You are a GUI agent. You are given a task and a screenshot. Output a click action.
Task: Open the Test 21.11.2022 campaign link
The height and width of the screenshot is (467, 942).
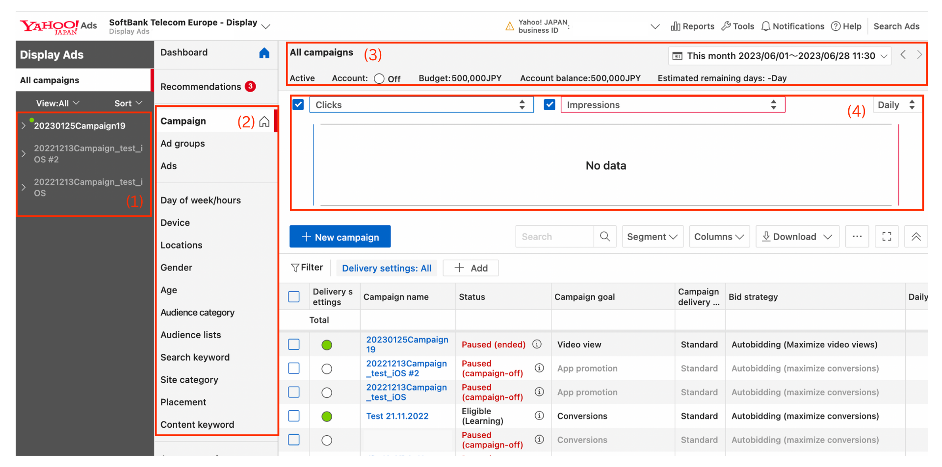click(397, 416)
